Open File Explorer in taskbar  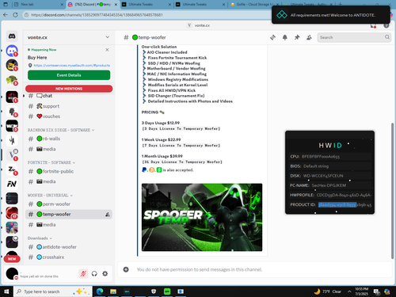(x=113, y=291)
